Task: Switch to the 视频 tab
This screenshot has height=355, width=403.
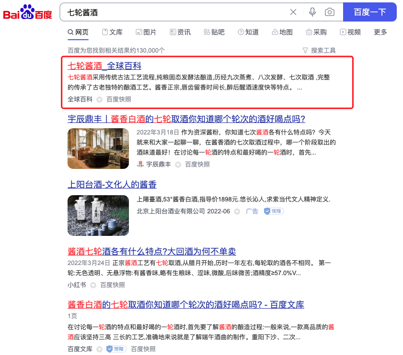Action: 350,32
